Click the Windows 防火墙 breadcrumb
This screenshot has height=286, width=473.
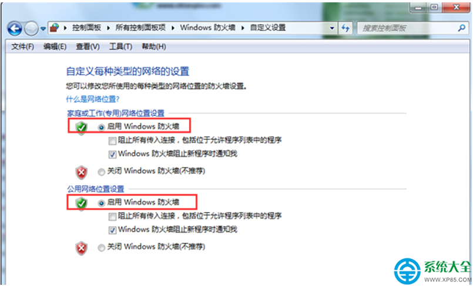pos(208,28)
